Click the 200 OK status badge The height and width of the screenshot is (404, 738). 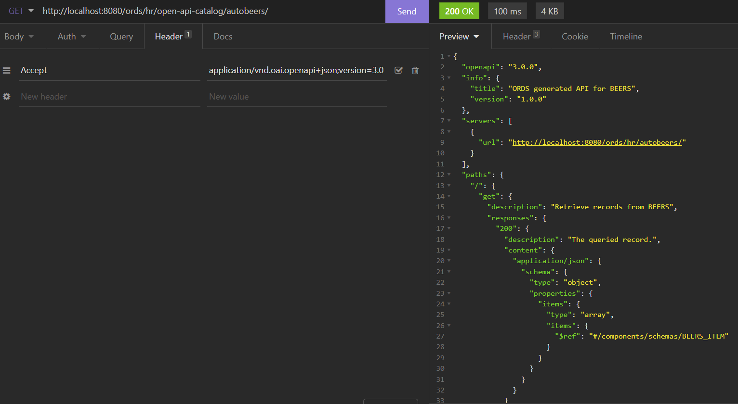459,11
